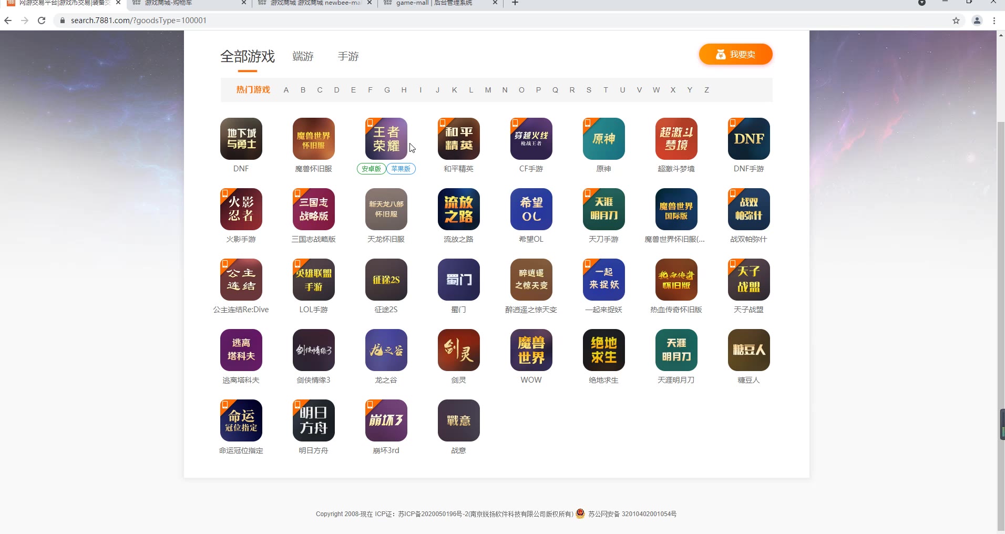Select the 绝地求生 game icon
Screen dimensions: 1005x534
[x=604, y=350]
